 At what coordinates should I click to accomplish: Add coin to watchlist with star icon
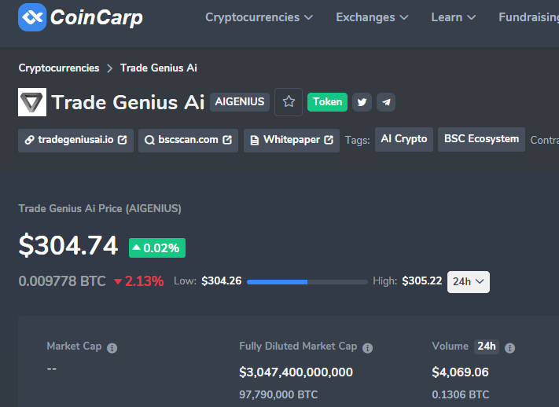[289, 102]
